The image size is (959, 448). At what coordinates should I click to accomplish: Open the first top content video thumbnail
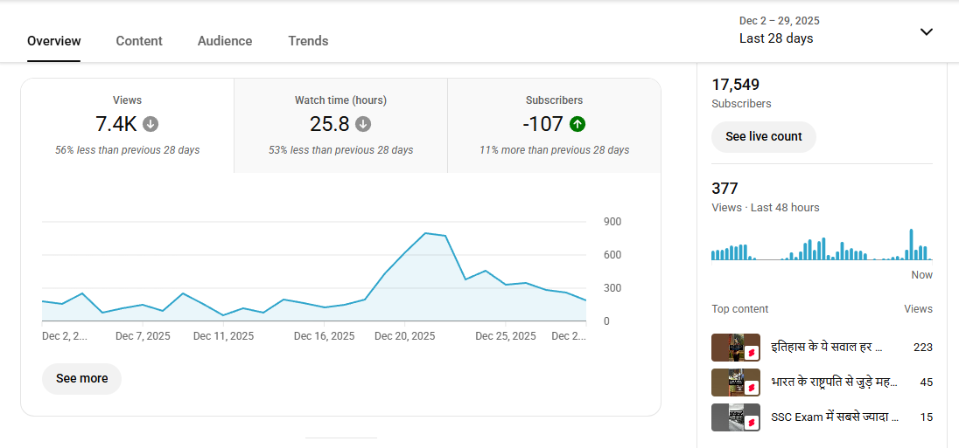click(x=736, y=348)
